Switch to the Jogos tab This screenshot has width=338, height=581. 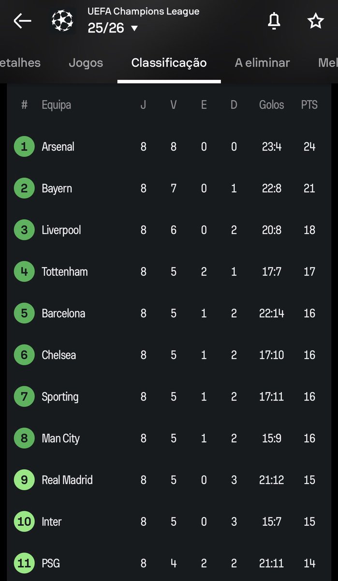(86, 62)
